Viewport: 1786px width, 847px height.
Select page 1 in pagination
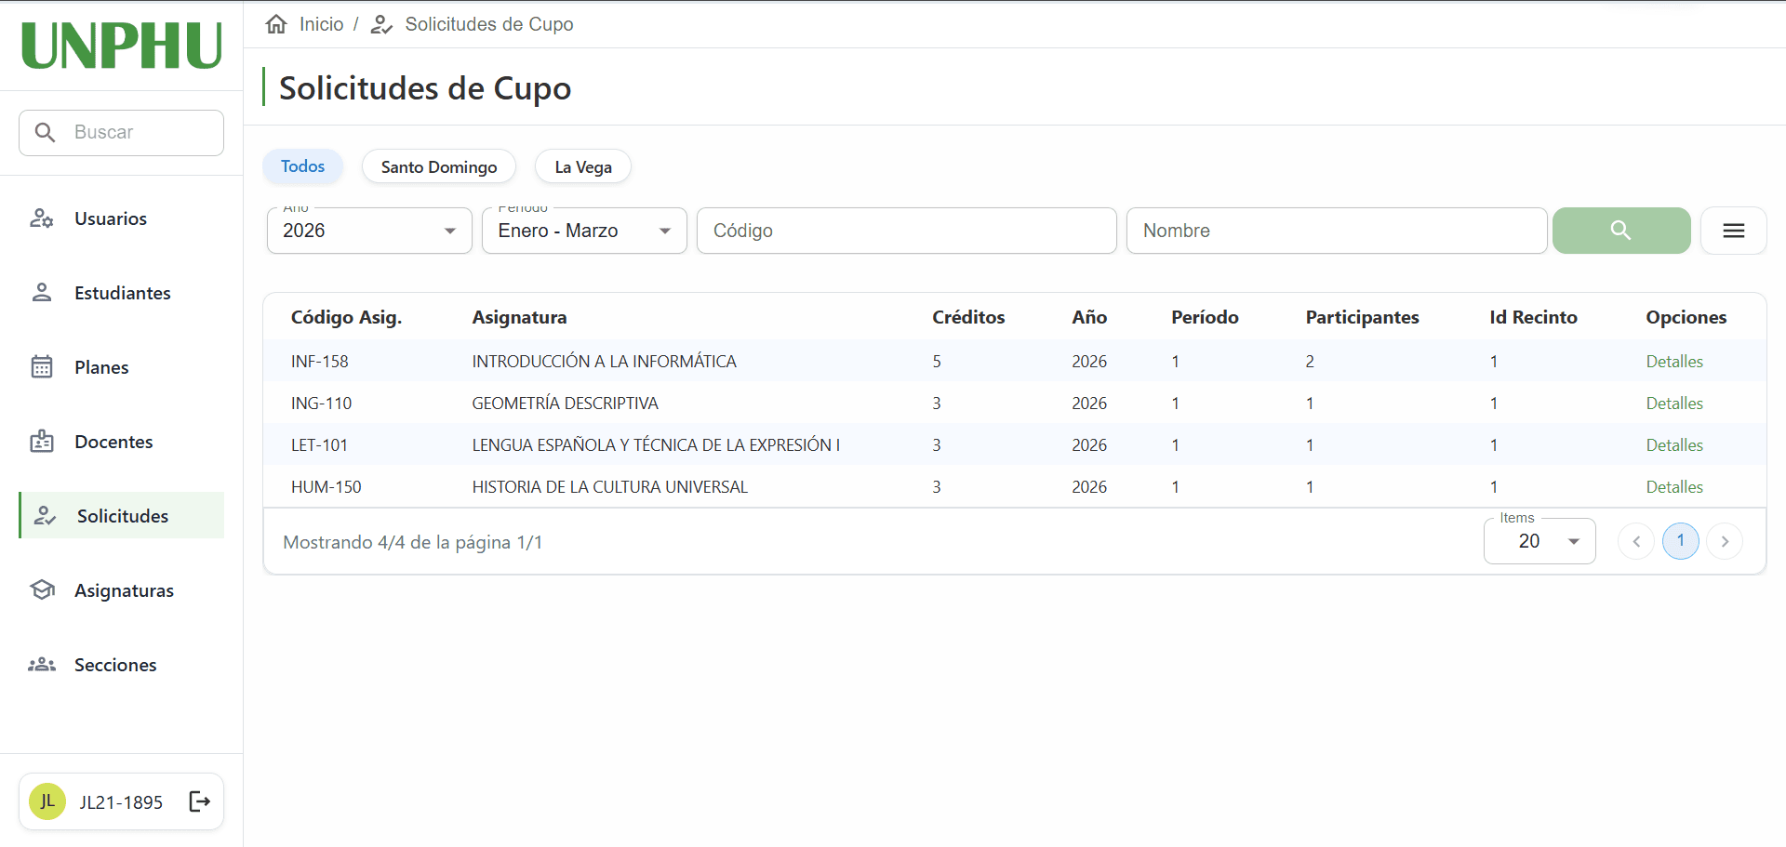click(x=1681, y=541)
